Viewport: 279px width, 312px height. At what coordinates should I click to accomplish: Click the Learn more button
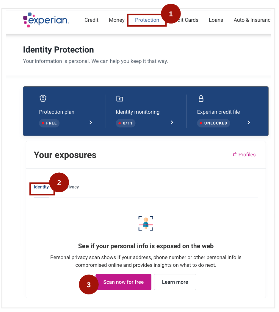175,282
